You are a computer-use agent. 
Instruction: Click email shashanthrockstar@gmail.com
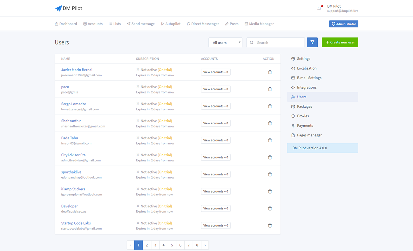pyautogui.click(x=83, y=126)
